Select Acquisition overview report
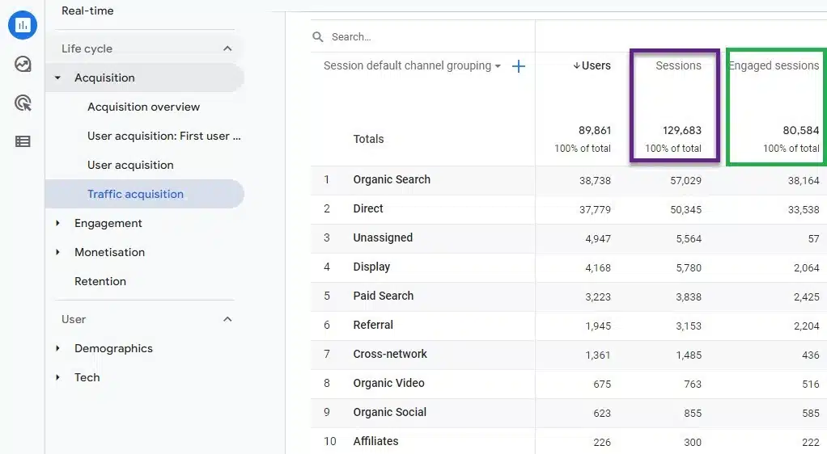Image resolution: width=827 pixels, height=454 pixels. pyautogui.click(x=143, y=107)
